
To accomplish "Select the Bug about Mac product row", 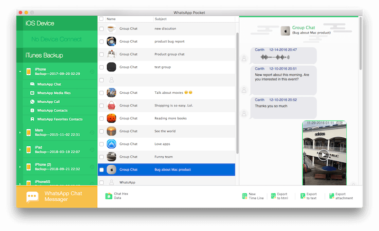I will pos(166,169).
